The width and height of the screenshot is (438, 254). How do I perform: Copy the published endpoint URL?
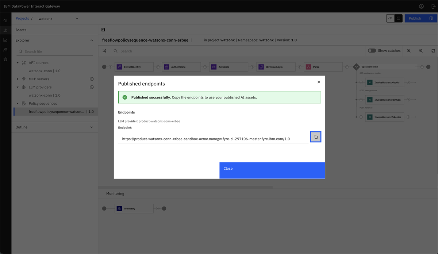pyautogui.click(x=316, y=137)
